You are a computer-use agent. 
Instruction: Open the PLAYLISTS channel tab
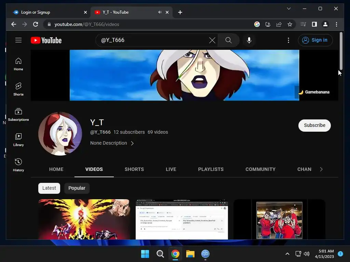click(211, 169)
